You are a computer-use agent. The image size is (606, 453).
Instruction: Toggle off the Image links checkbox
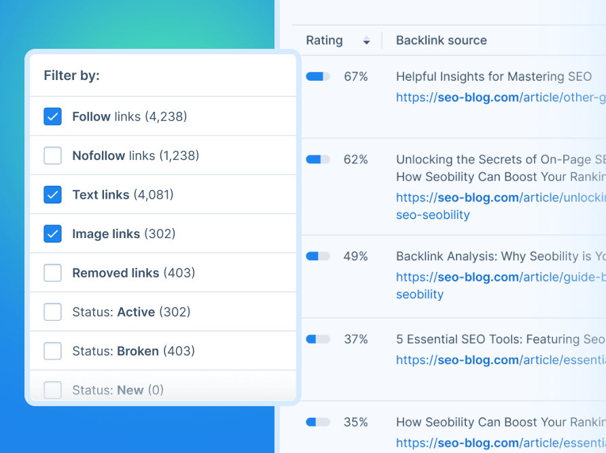pyautogui.click(x=52, y=233)
